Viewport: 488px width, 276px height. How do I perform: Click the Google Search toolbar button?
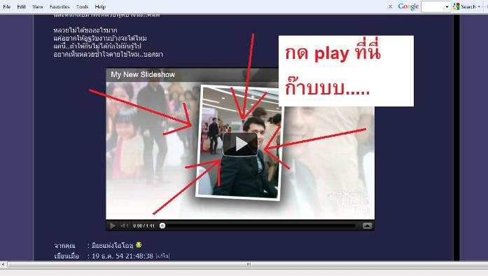(464, 6)
